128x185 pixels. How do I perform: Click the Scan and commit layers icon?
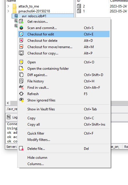click(21, 28)
